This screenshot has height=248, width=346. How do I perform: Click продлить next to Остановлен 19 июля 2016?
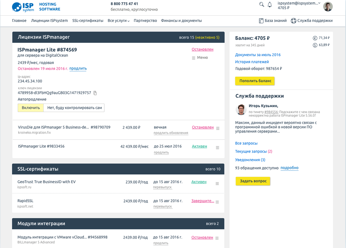[78, 69]
